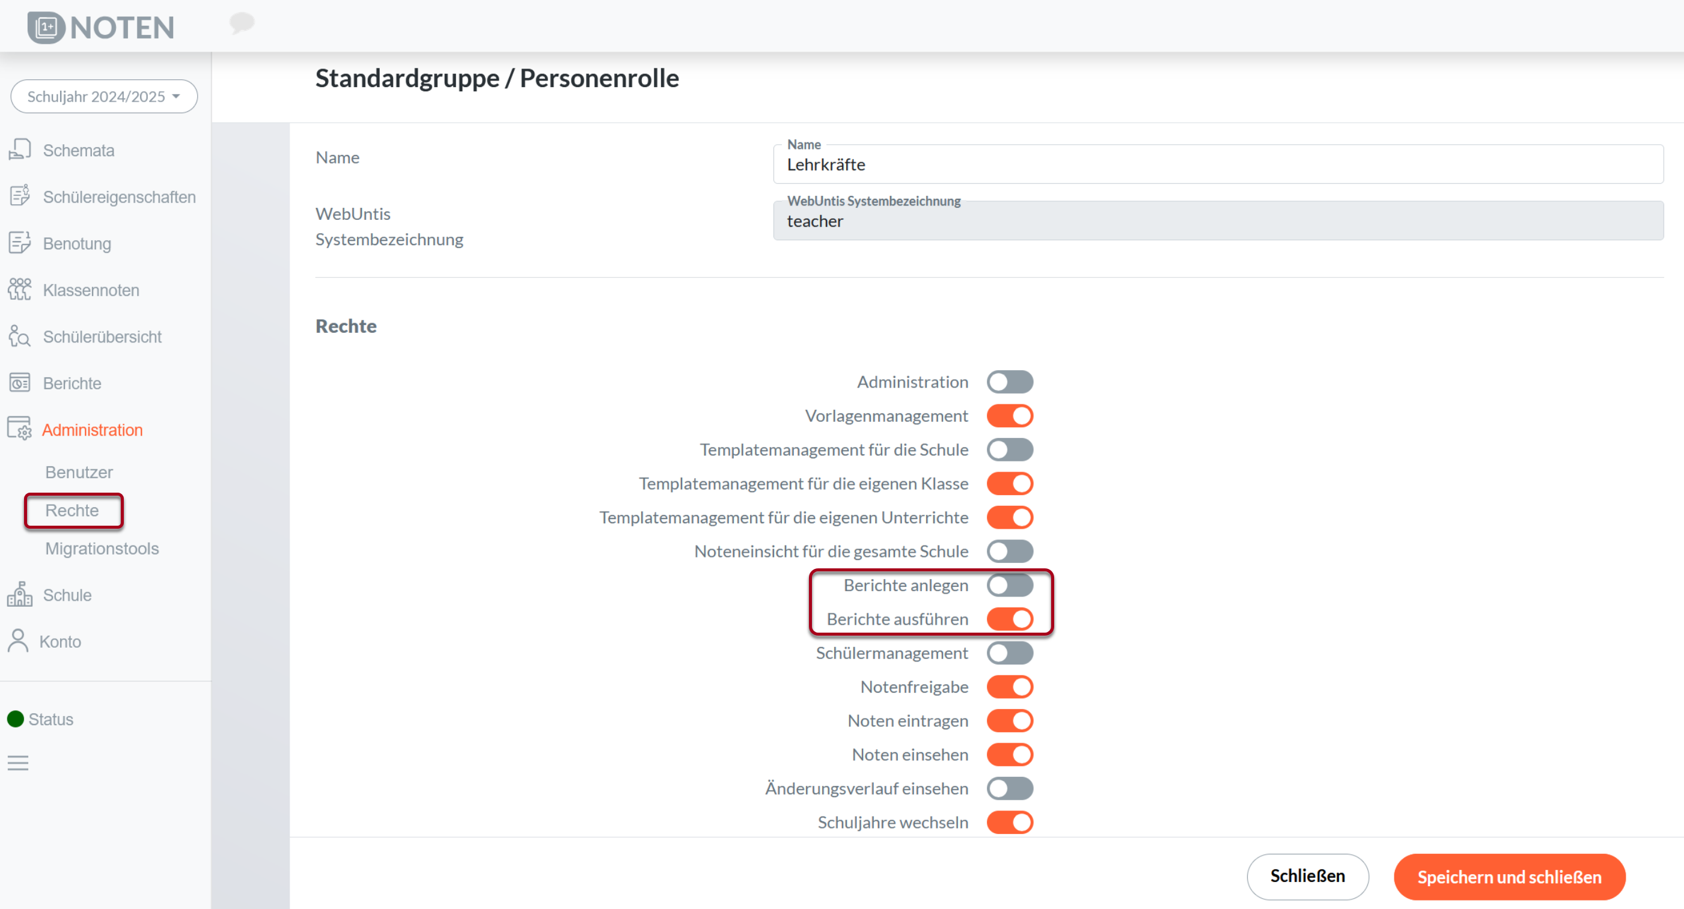Open the Migrationstools submenu item

tap(102, 549)
